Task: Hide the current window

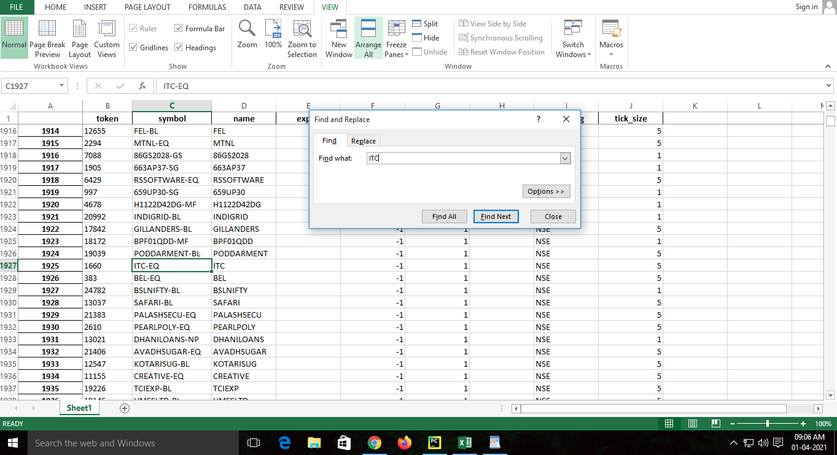Action: click(x=425, y=37)
